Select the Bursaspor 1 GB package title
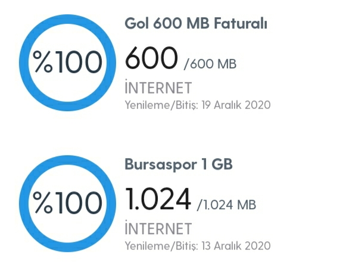Image resolution: width=346 pixels, height=277 pixels. pyautogui.click(x=179, y=164)
